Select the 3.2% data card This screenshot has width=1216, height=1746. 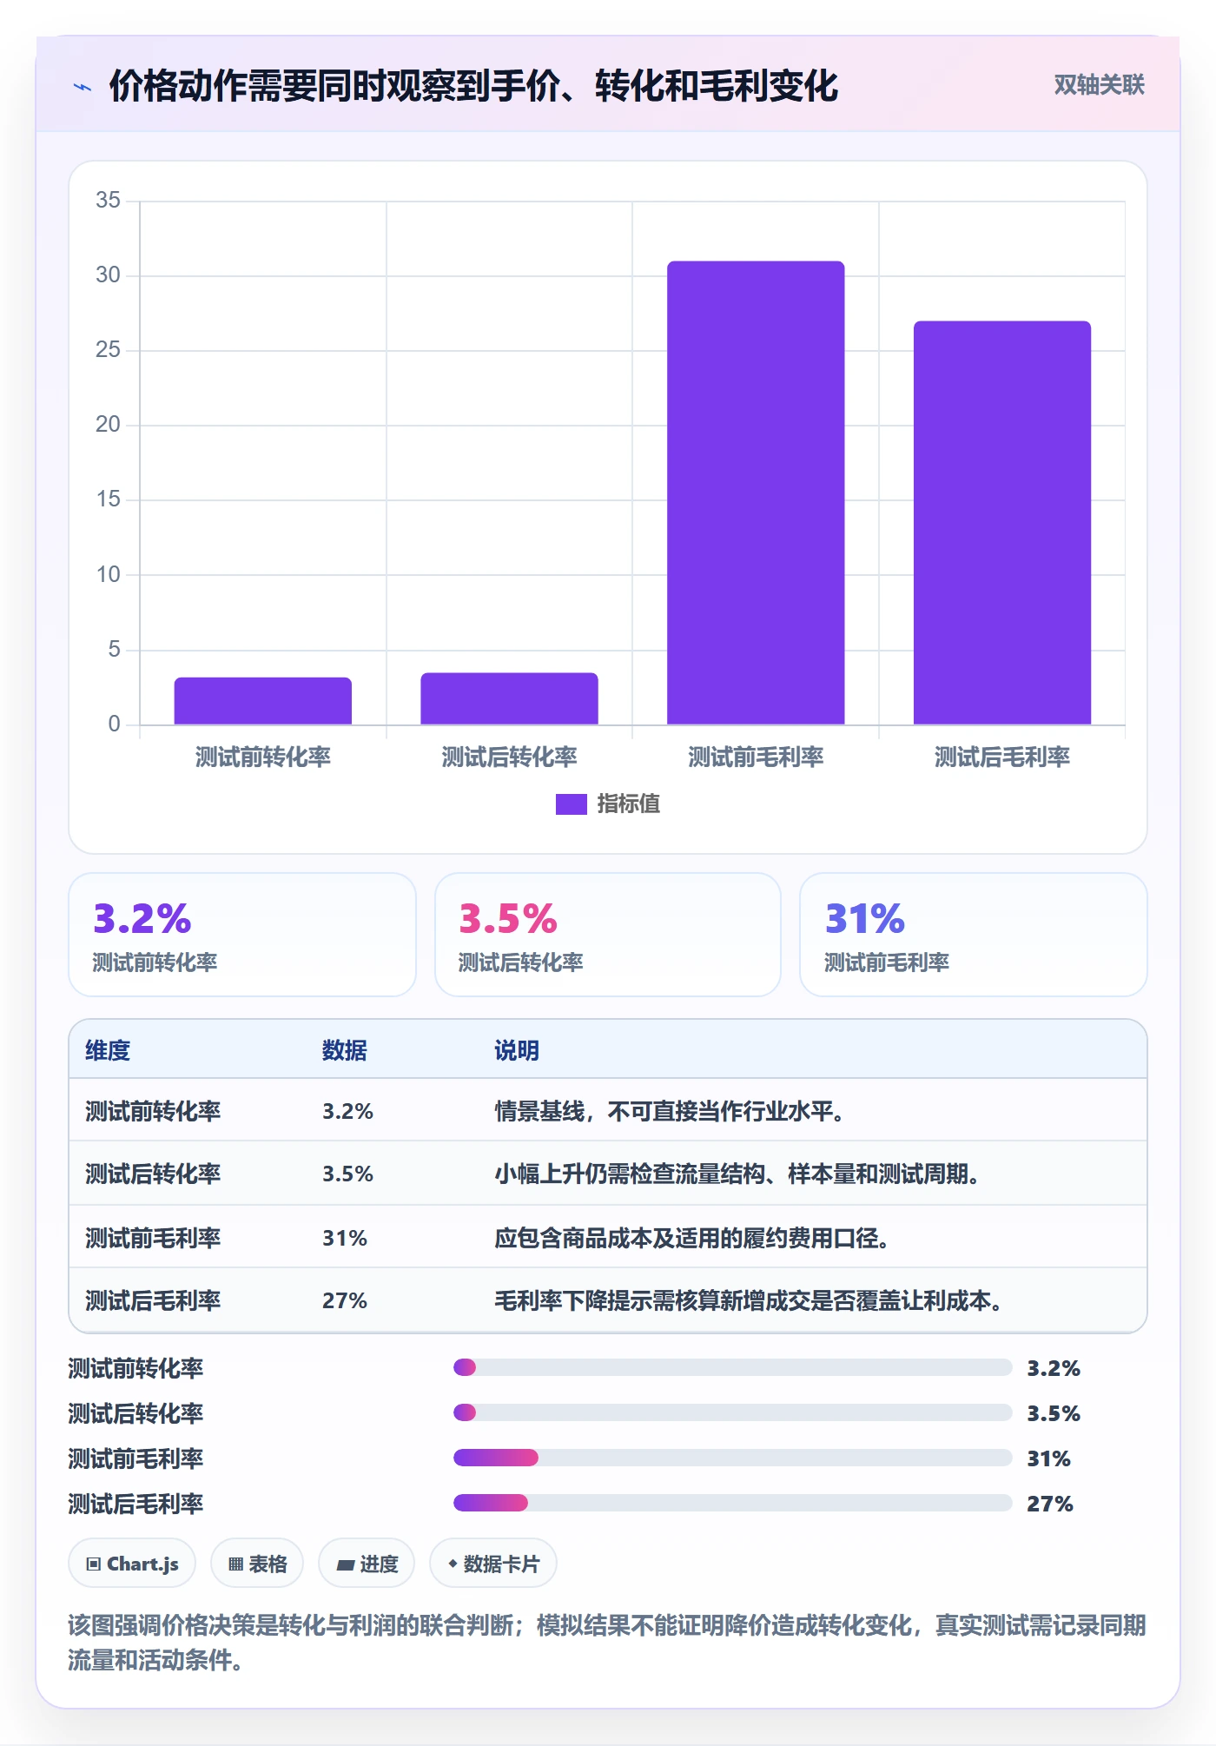click(242, 935)
